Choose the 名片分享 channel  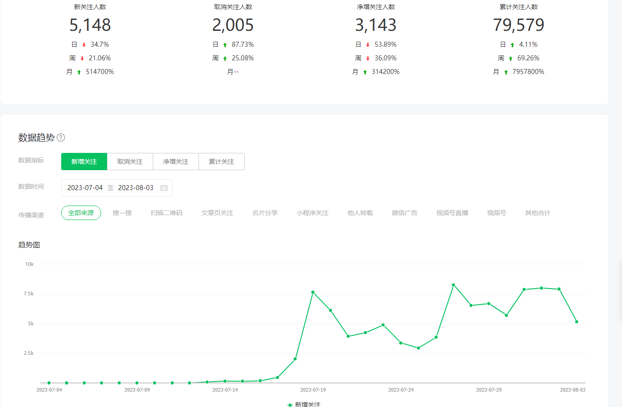click(x=265, y=213)
